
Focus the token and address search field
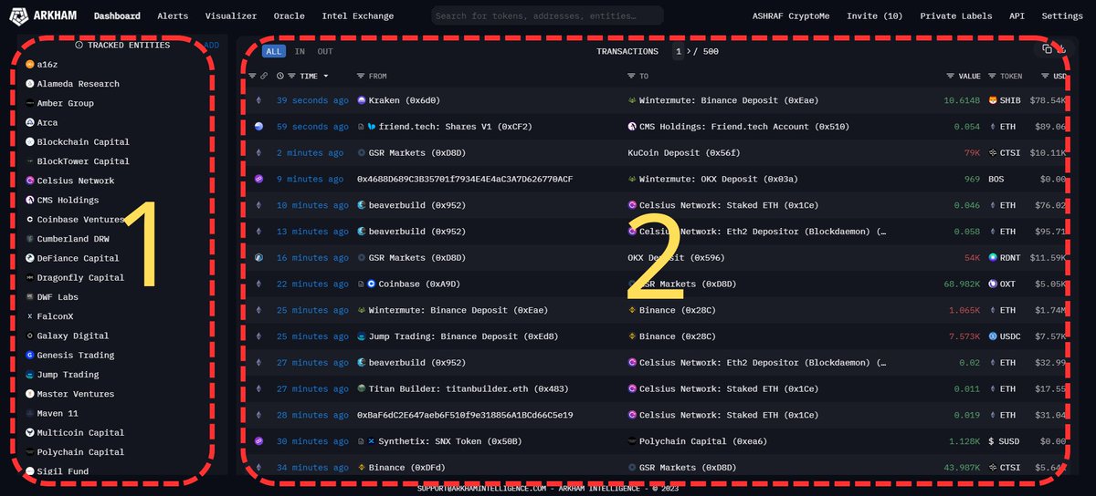click(x=546, y=15)
